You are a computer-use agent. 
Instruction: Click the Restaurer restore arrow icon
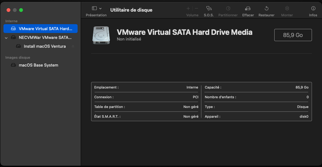(x=266, y=8)
